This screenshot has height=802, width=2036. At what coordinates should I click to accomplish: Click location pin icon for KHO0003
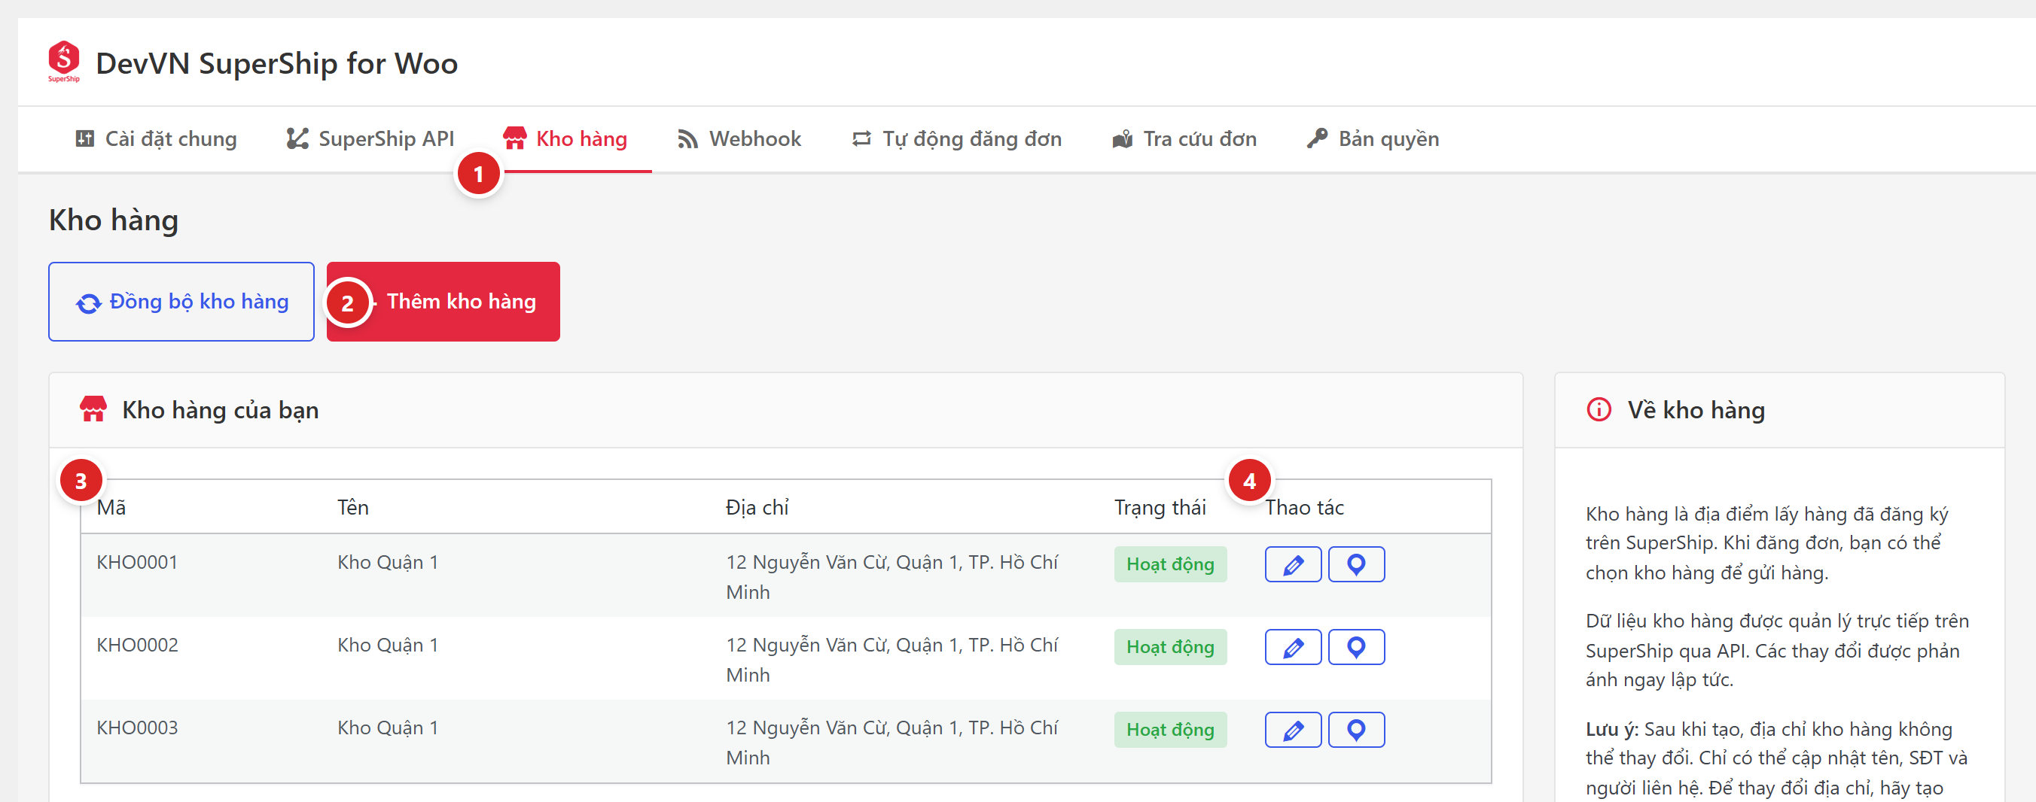tap(1356, 731)
